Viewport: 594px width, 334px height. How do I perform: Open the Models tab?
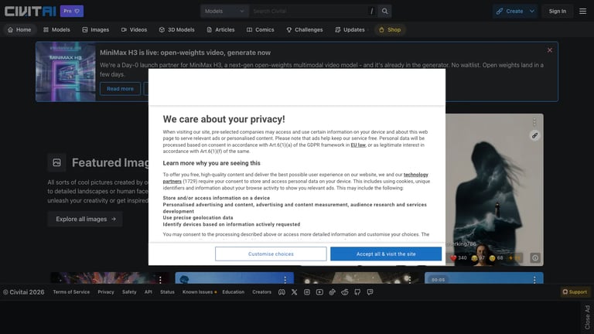(x=56, y=29)
